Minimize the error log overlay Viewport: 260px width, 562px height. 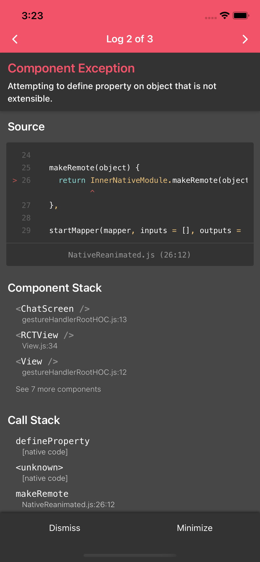click(x=194, y=528)
